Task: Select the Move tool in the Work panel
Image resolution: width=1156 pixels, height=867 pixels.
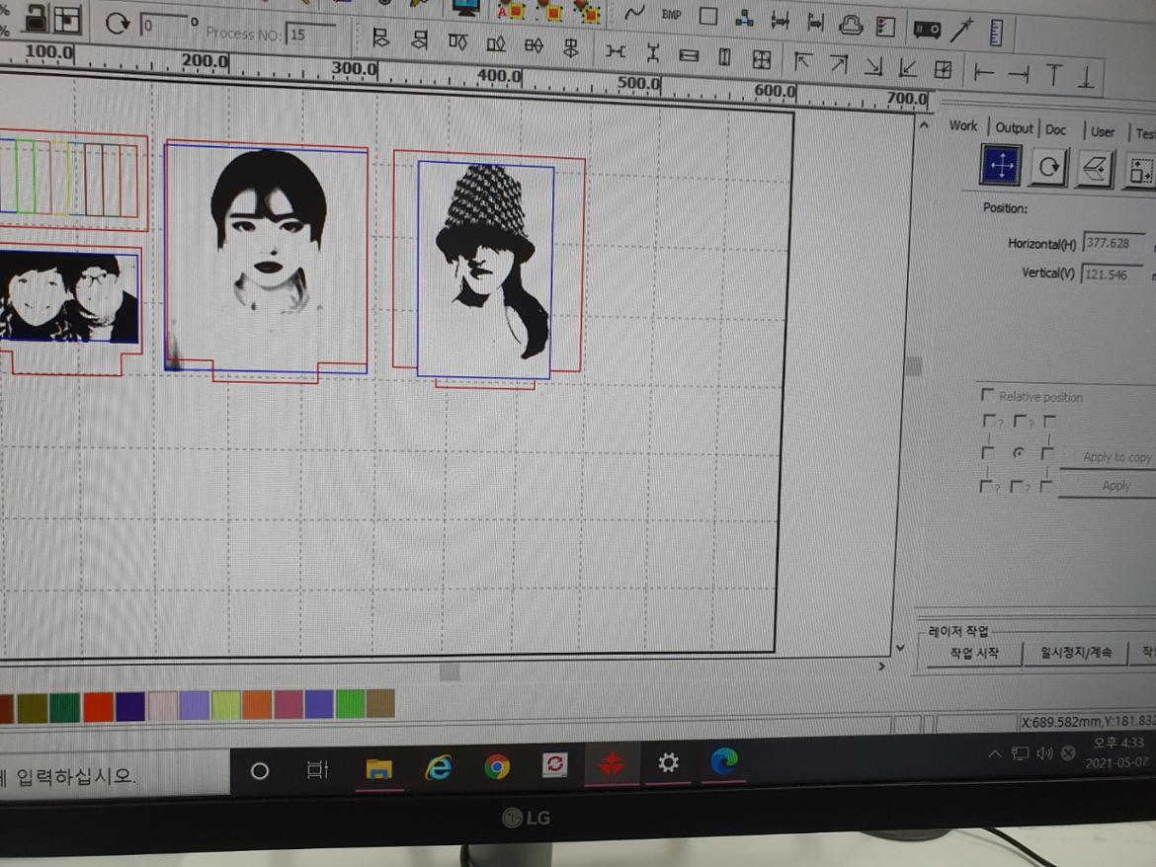Action: (x=1000, y=165)
